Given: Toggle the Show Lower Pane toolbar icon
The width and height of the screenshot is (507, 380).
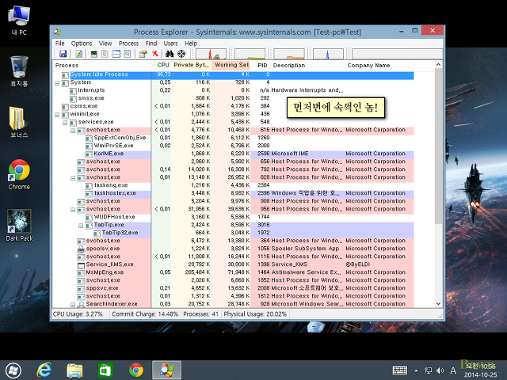Looking at the screenshot, I should coord(116,54).
